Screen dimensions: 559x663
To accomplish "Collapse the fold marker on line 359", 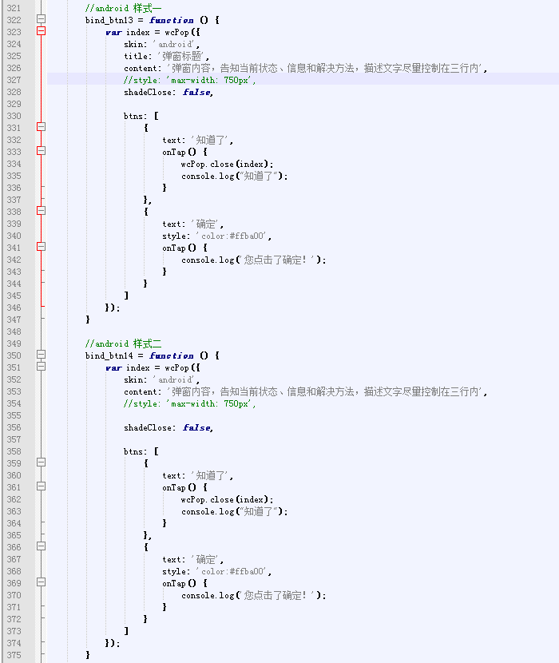I will tap(41, 463).
